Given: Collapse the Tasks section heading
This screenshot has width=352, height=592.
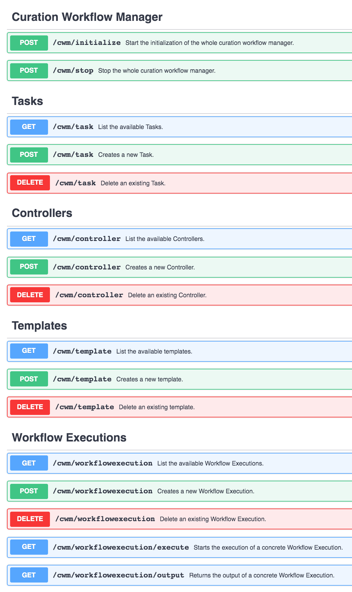Looking at the screenshot, I should point(27,101).
